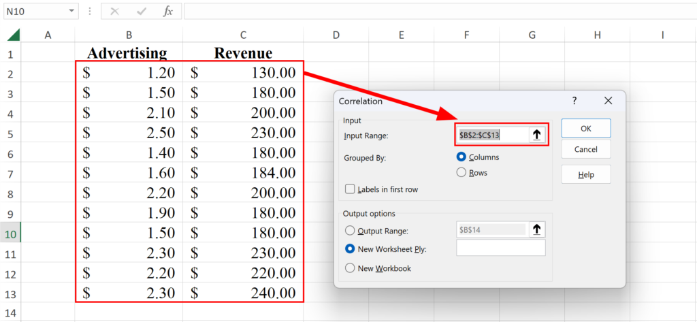
Task: Select the row 10 header
Action: (12, 232)
